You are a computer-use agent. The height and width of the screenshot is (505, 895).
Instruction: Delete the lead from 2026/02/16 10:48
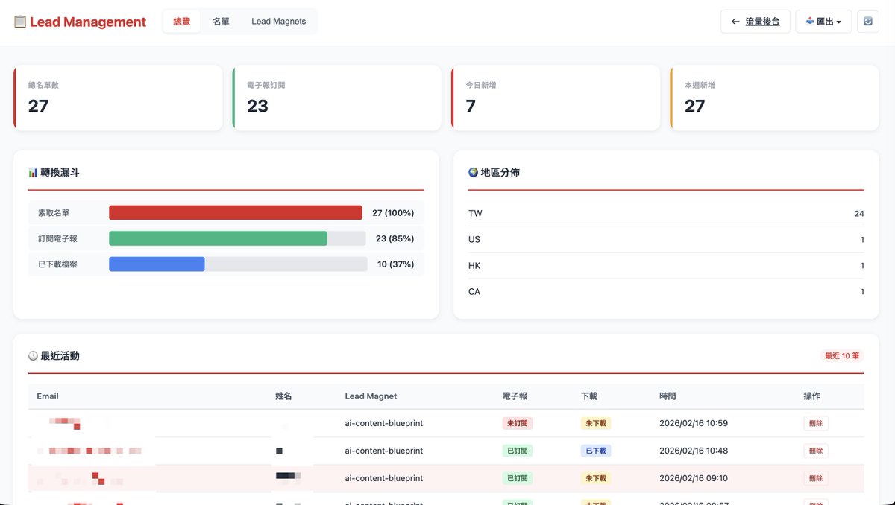click(x=816, y=451)
